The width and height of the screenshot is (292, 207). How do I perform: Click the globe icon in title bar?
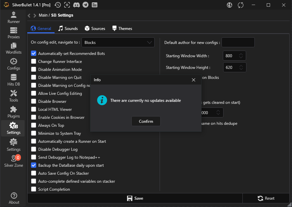coord(229,5)
